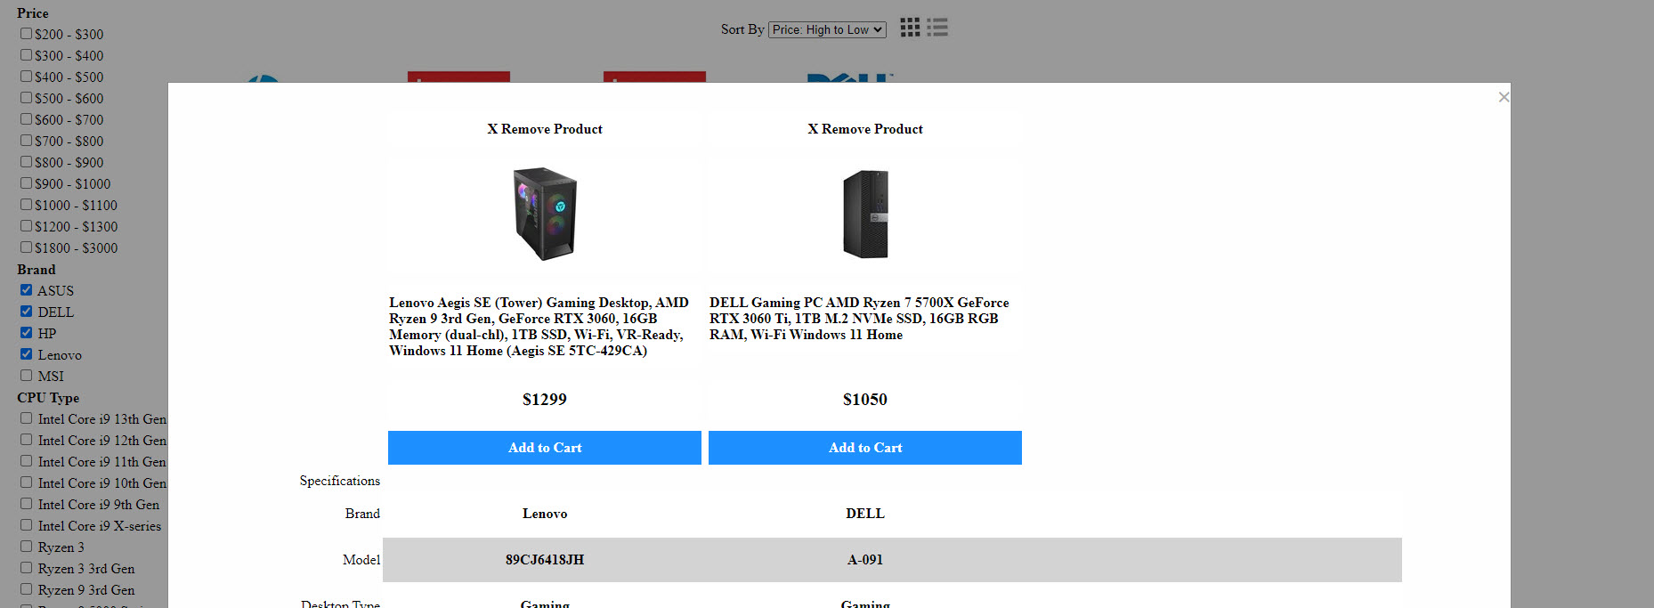The image size is (1654, 608).
Task: Check the $200 - $300 price filter
Action: tap(27, 34)
